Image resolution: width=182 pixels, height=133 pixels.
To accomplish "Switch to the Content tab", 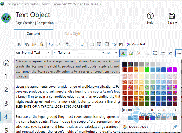I will (x=34, y=34).
